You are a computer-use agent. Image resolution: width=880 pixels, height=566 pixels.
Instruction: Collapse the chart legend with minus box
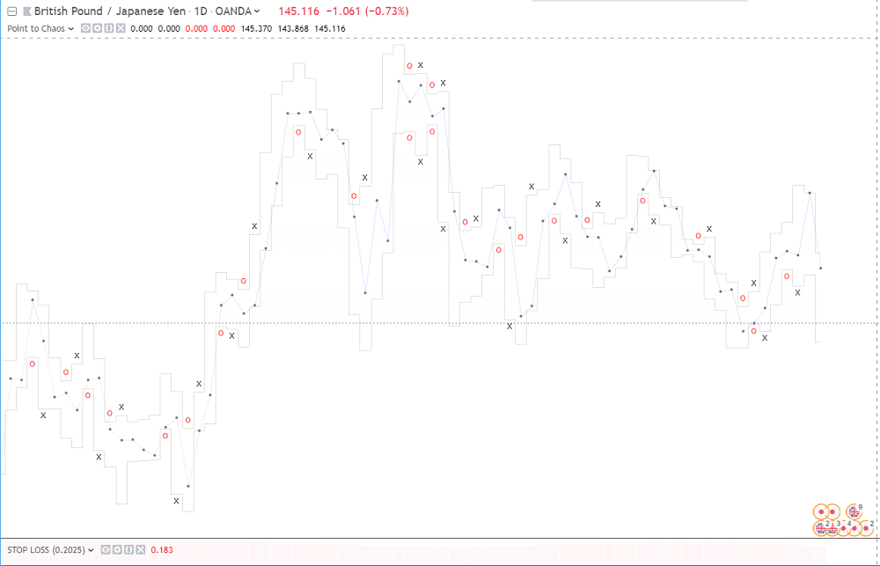11,11
